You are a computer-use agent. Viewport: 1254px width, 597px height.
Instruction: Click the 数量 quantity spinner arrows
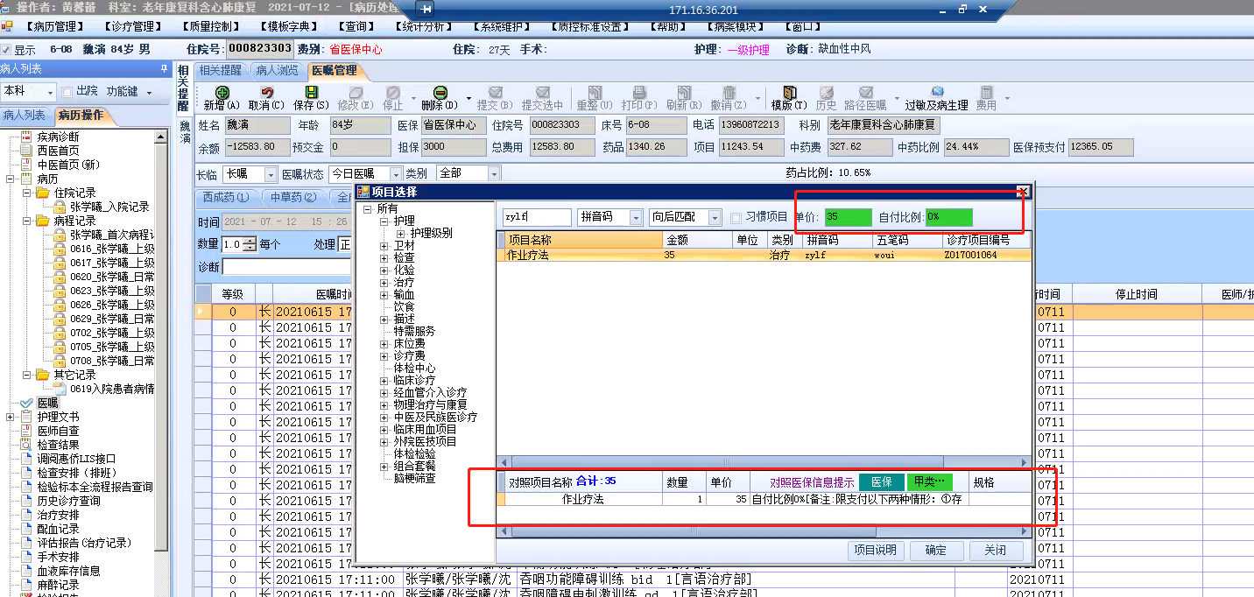pos(250,245)
